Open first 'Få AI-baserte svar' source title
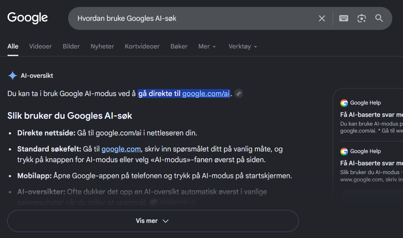This screenshot has height=238, width=403. (371, 115)
